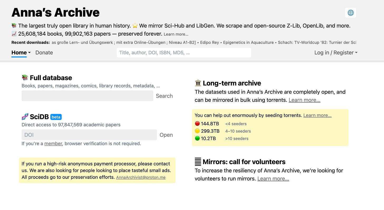Open recent download 'Schach: TV-Worldcup '82'
Screen dimensions: 384x210
(317, 42)
